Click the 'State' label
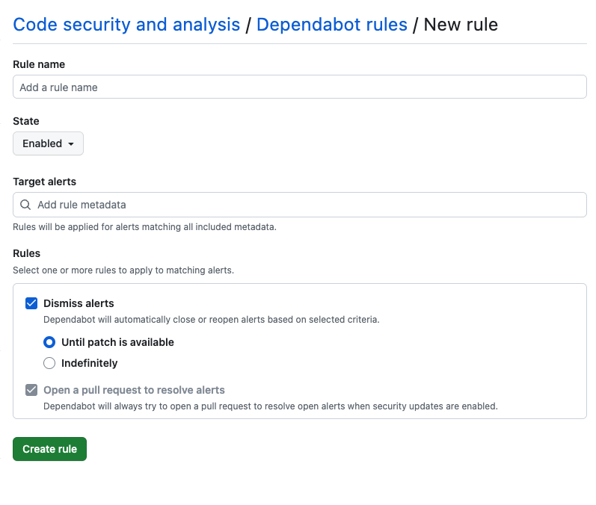This screenshot has width=596, height=505. [26, 121]
